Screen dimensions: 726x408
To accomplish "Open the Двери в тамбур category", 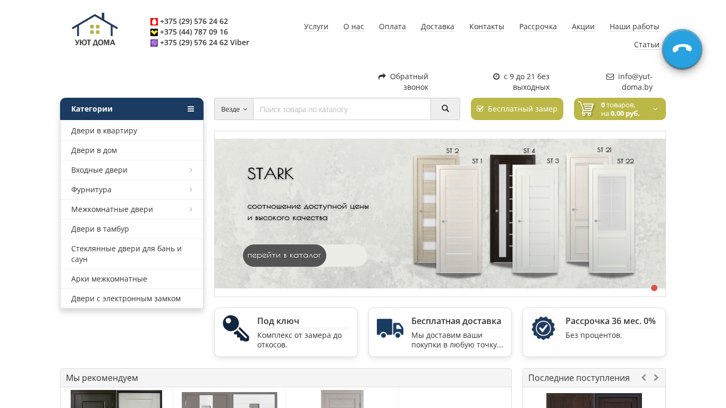I will click(132, 229).
